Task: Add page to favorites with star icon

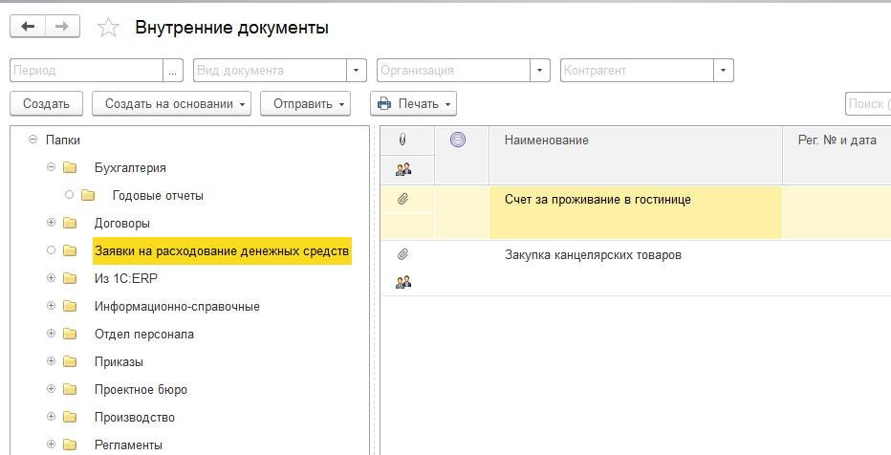Action: tap(108, 28)
